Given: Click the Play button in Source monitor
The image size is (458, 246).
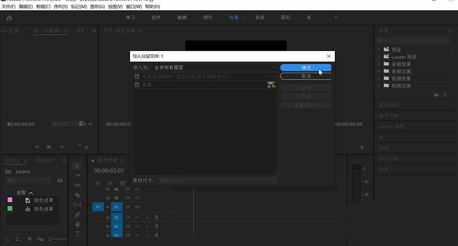Looking at the screenshot, I should tap(49, 147).
